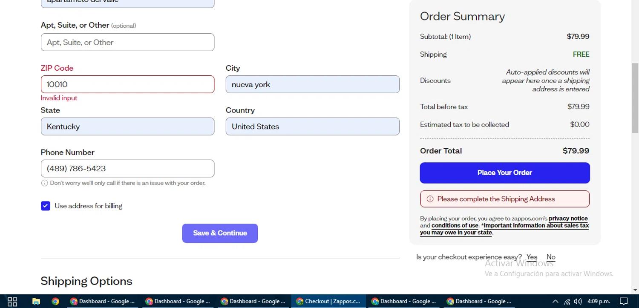Viewport: 639px width, 308px height.
Task: Click the FREE shipping value
Action: coord(581,55)
